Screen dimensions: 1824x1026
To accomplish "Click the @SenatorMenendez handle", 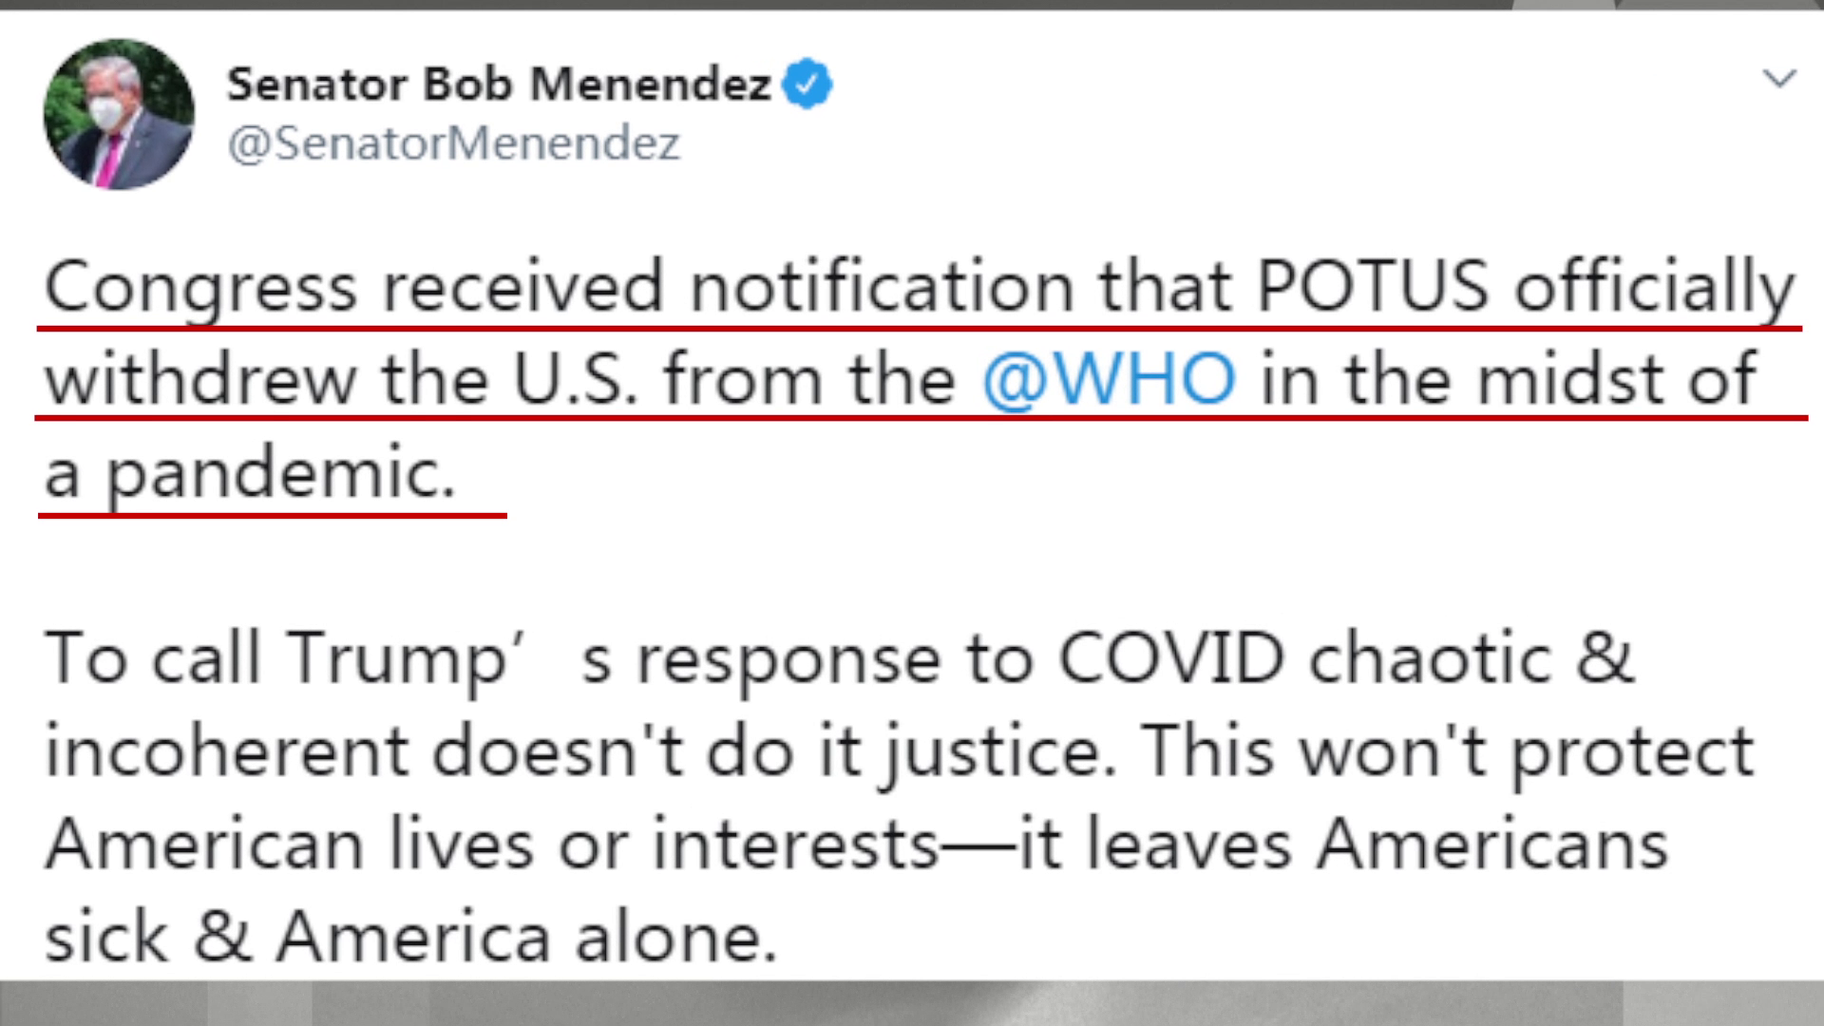I will coord(453,144).
